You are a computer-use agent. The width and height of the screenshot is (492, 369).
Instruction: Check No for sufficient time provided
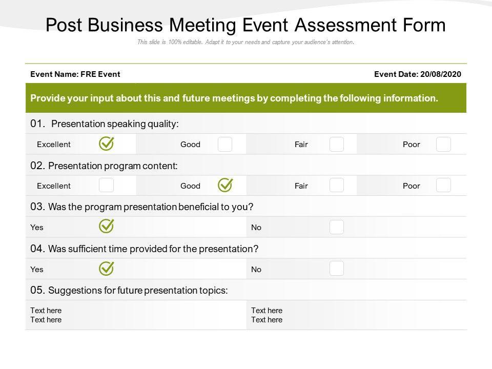(x=337, y=269)
